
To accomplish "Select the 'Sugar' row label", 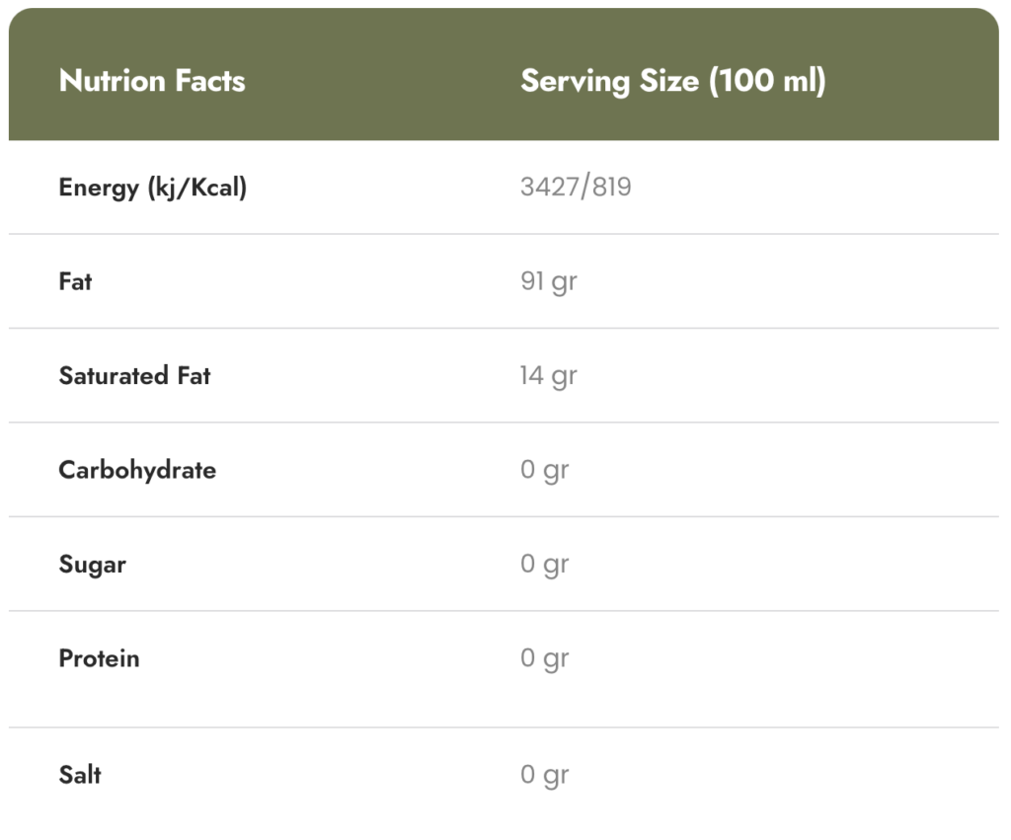I will tap(92, 565).
